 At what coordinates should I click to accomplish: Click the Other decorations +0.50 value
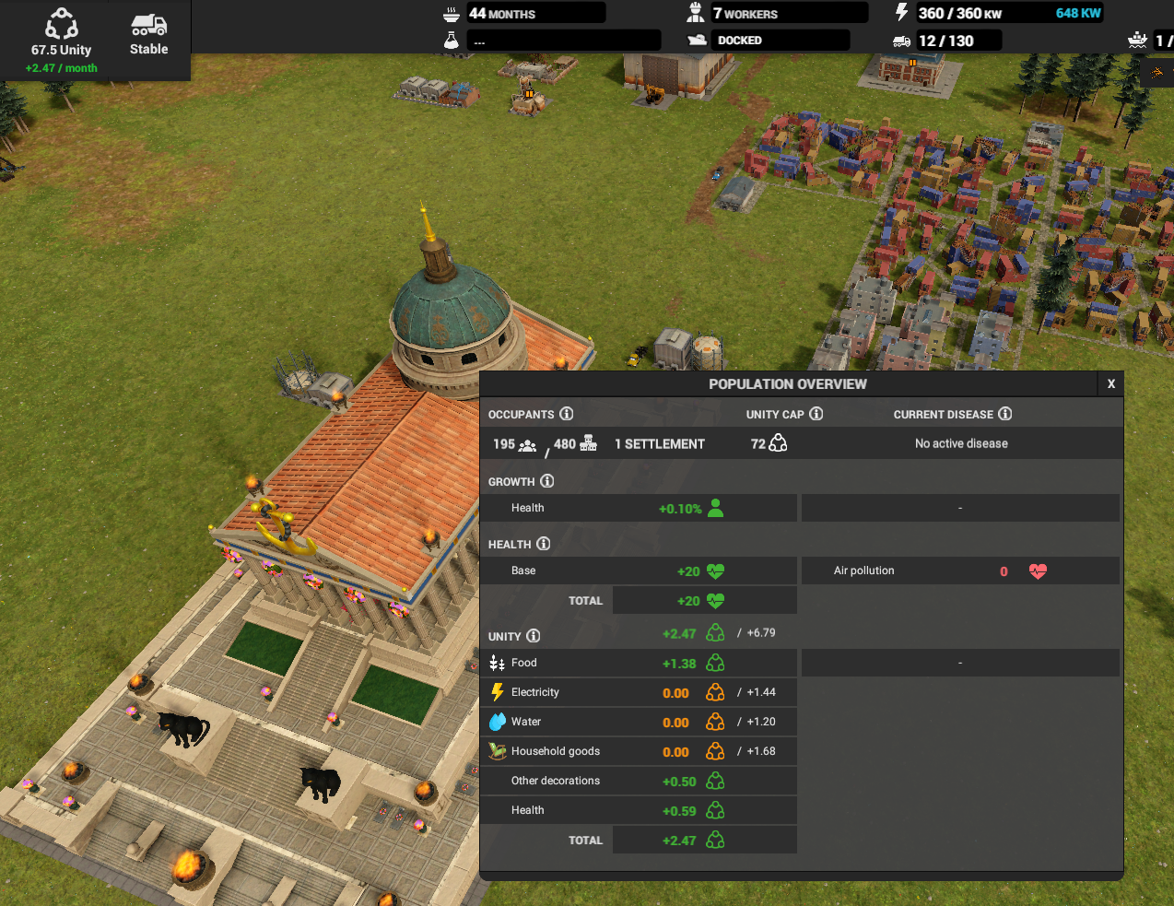coord(679,782)
